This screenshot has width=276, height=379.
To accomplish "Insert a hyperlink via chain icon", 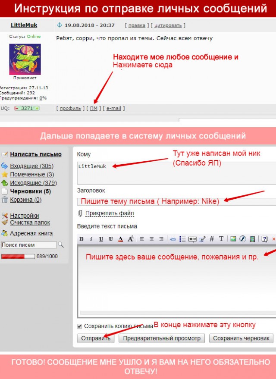I will click(x=173, y=239).
